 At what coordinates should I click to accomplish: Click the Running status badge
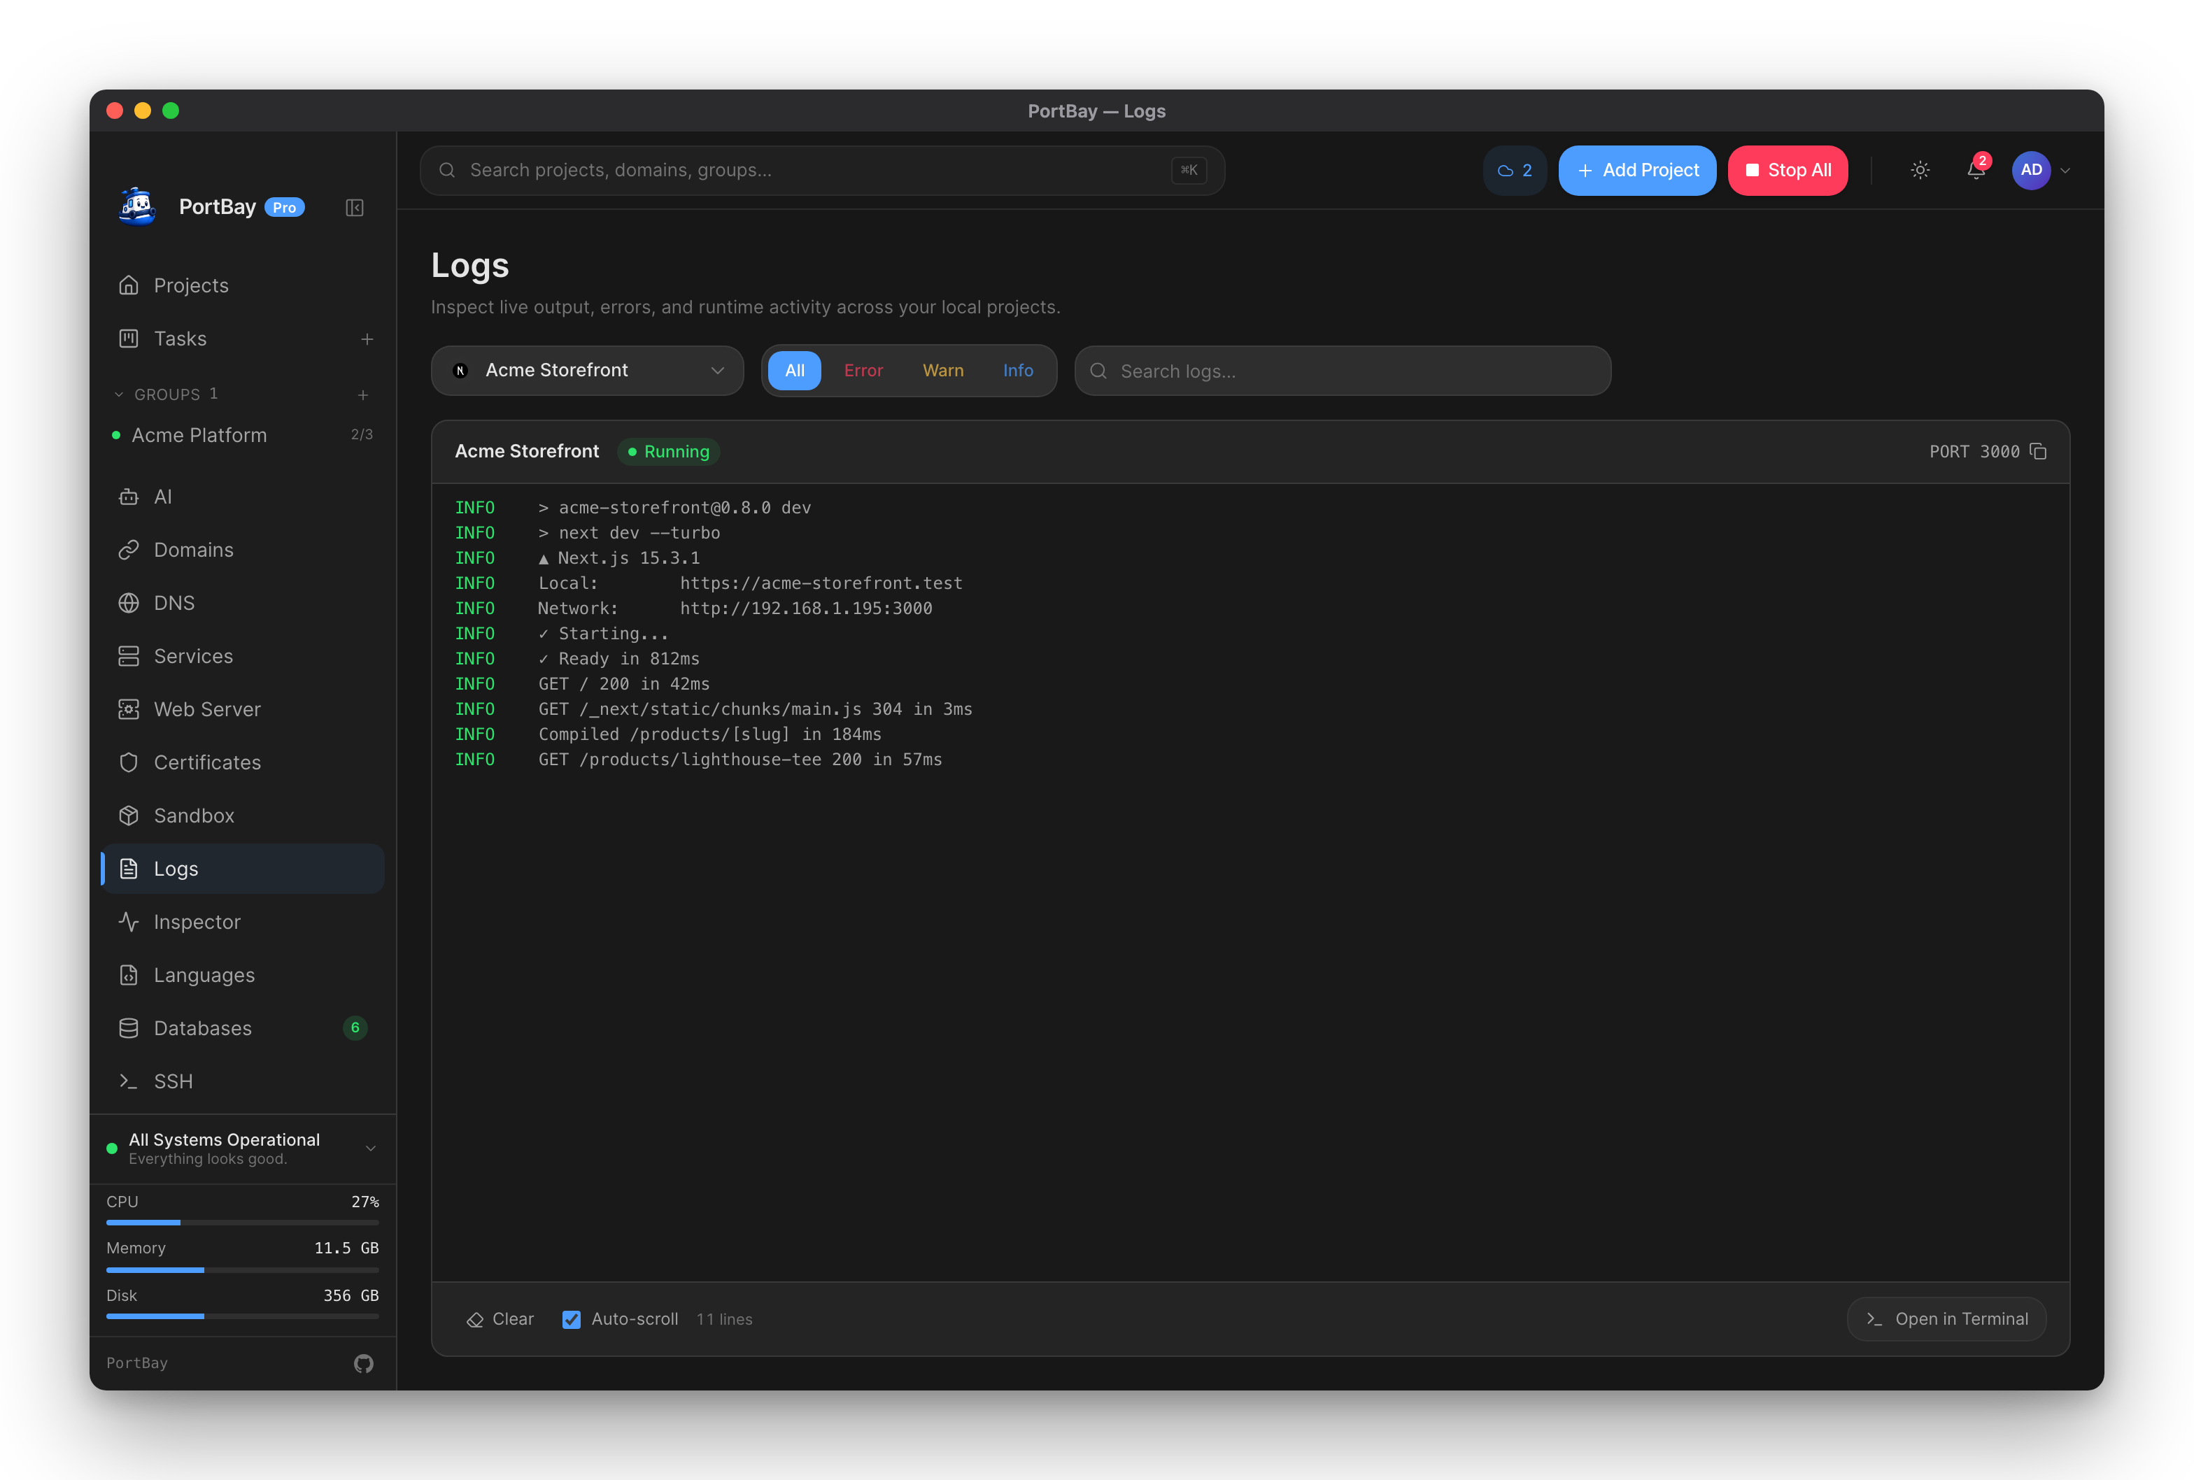coord(668,451)
